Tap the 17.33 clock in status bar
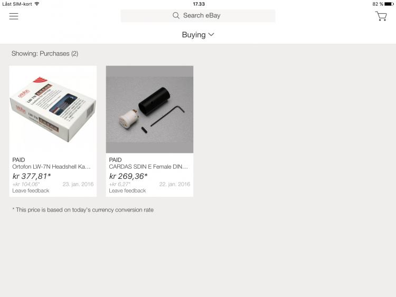The height and width of the screenshot is (297, 396). (199, 4)
